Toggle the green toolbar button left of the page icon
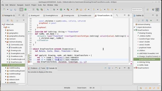 click(x=25, y=10)
